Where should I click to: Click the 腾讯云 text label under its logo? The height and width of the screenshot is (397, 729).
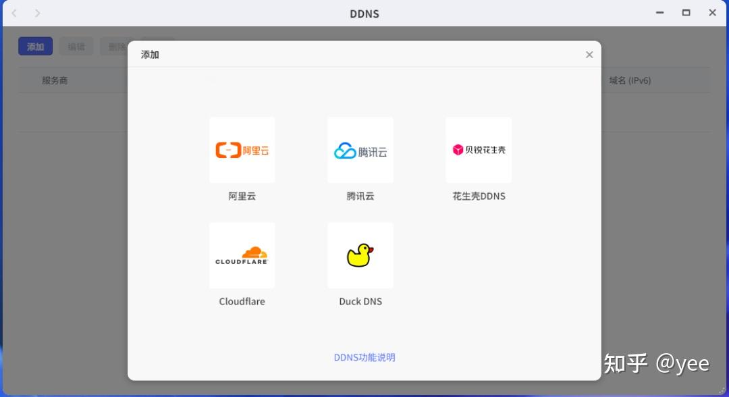[360, 196]
